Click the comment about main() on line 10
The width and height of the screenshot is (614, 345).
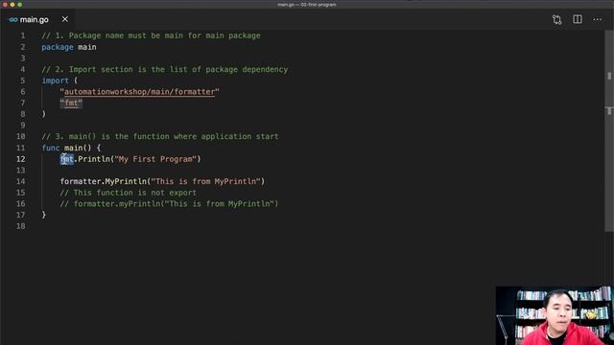pyautogui.click(x=160, y=136)
